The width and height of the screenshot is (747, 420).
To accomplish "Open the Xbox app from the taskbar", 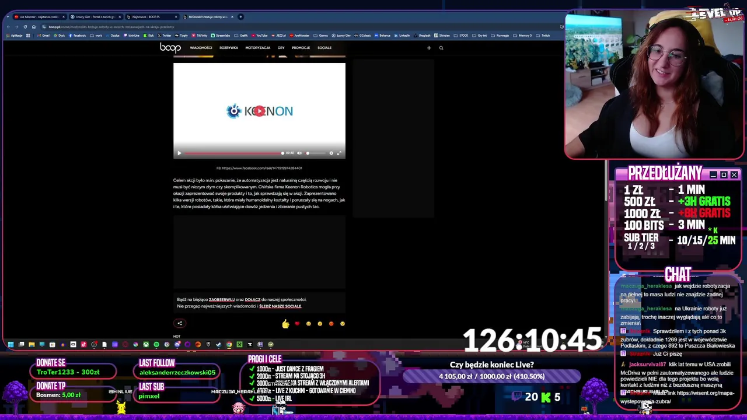I will coord(146,344).
